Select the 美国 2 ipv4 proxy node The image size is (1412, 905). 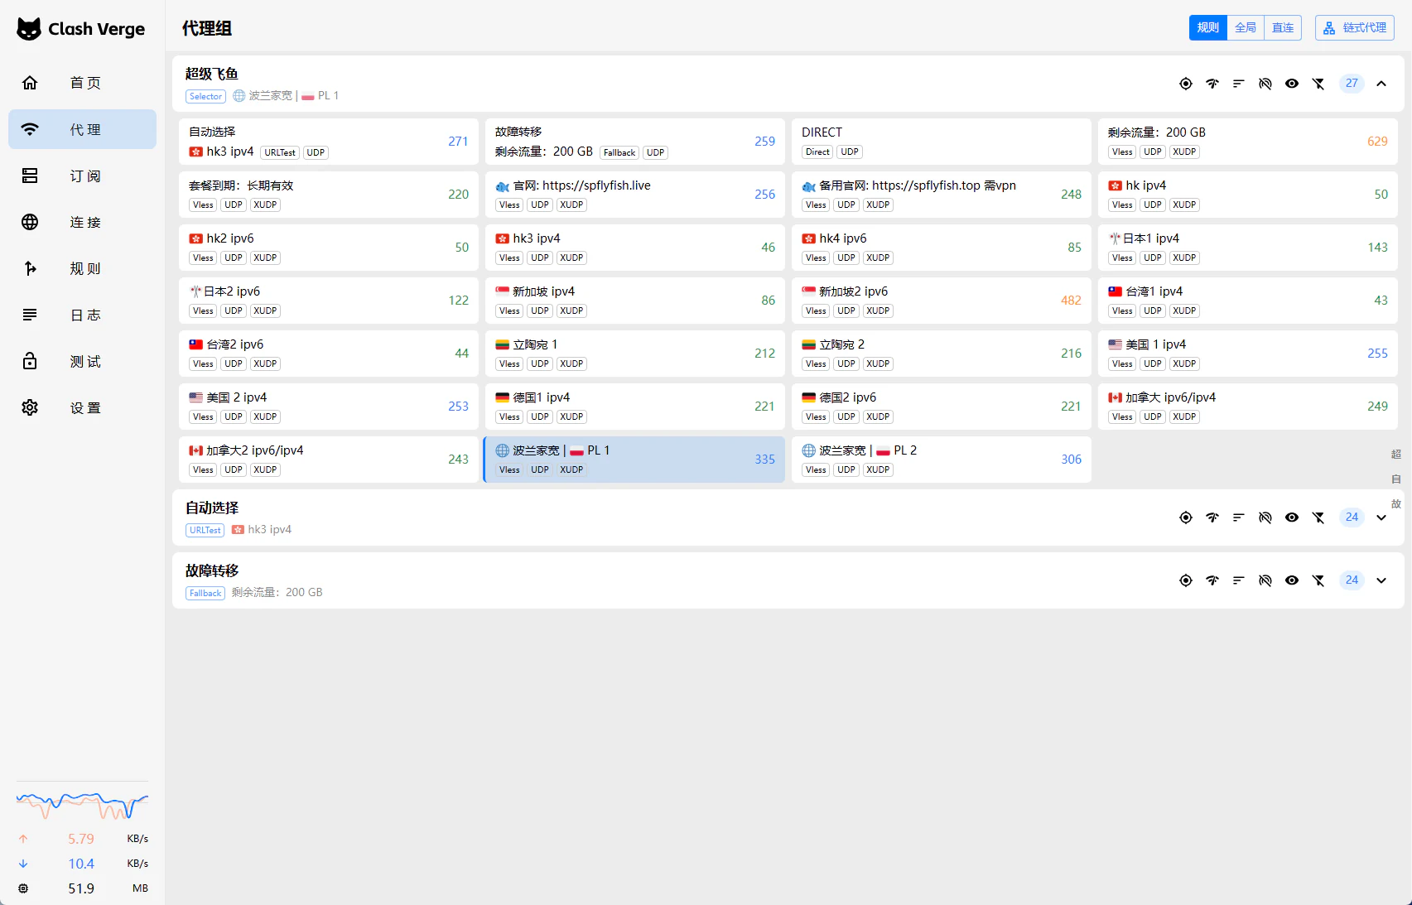pyautogui.click(x=329, y=407)
